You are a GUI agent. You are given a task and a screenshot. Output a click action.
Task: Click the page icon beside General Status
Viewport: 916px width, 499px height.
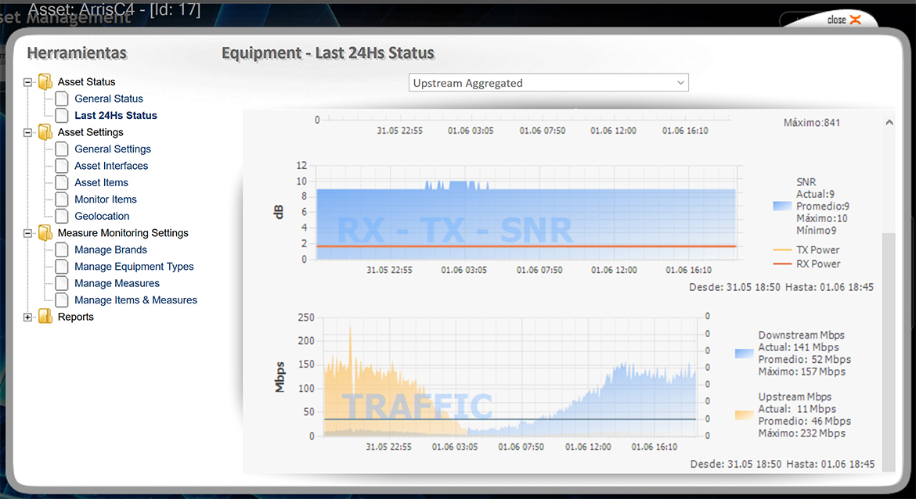click(62, 99)
